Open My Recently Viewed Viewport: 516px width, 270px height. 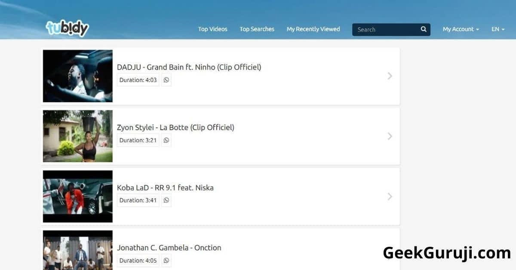(313, 29)
